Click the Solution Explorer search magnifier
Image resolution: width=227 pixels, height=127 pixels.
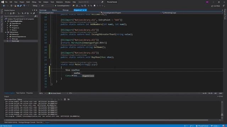click(x=35, y=16)
